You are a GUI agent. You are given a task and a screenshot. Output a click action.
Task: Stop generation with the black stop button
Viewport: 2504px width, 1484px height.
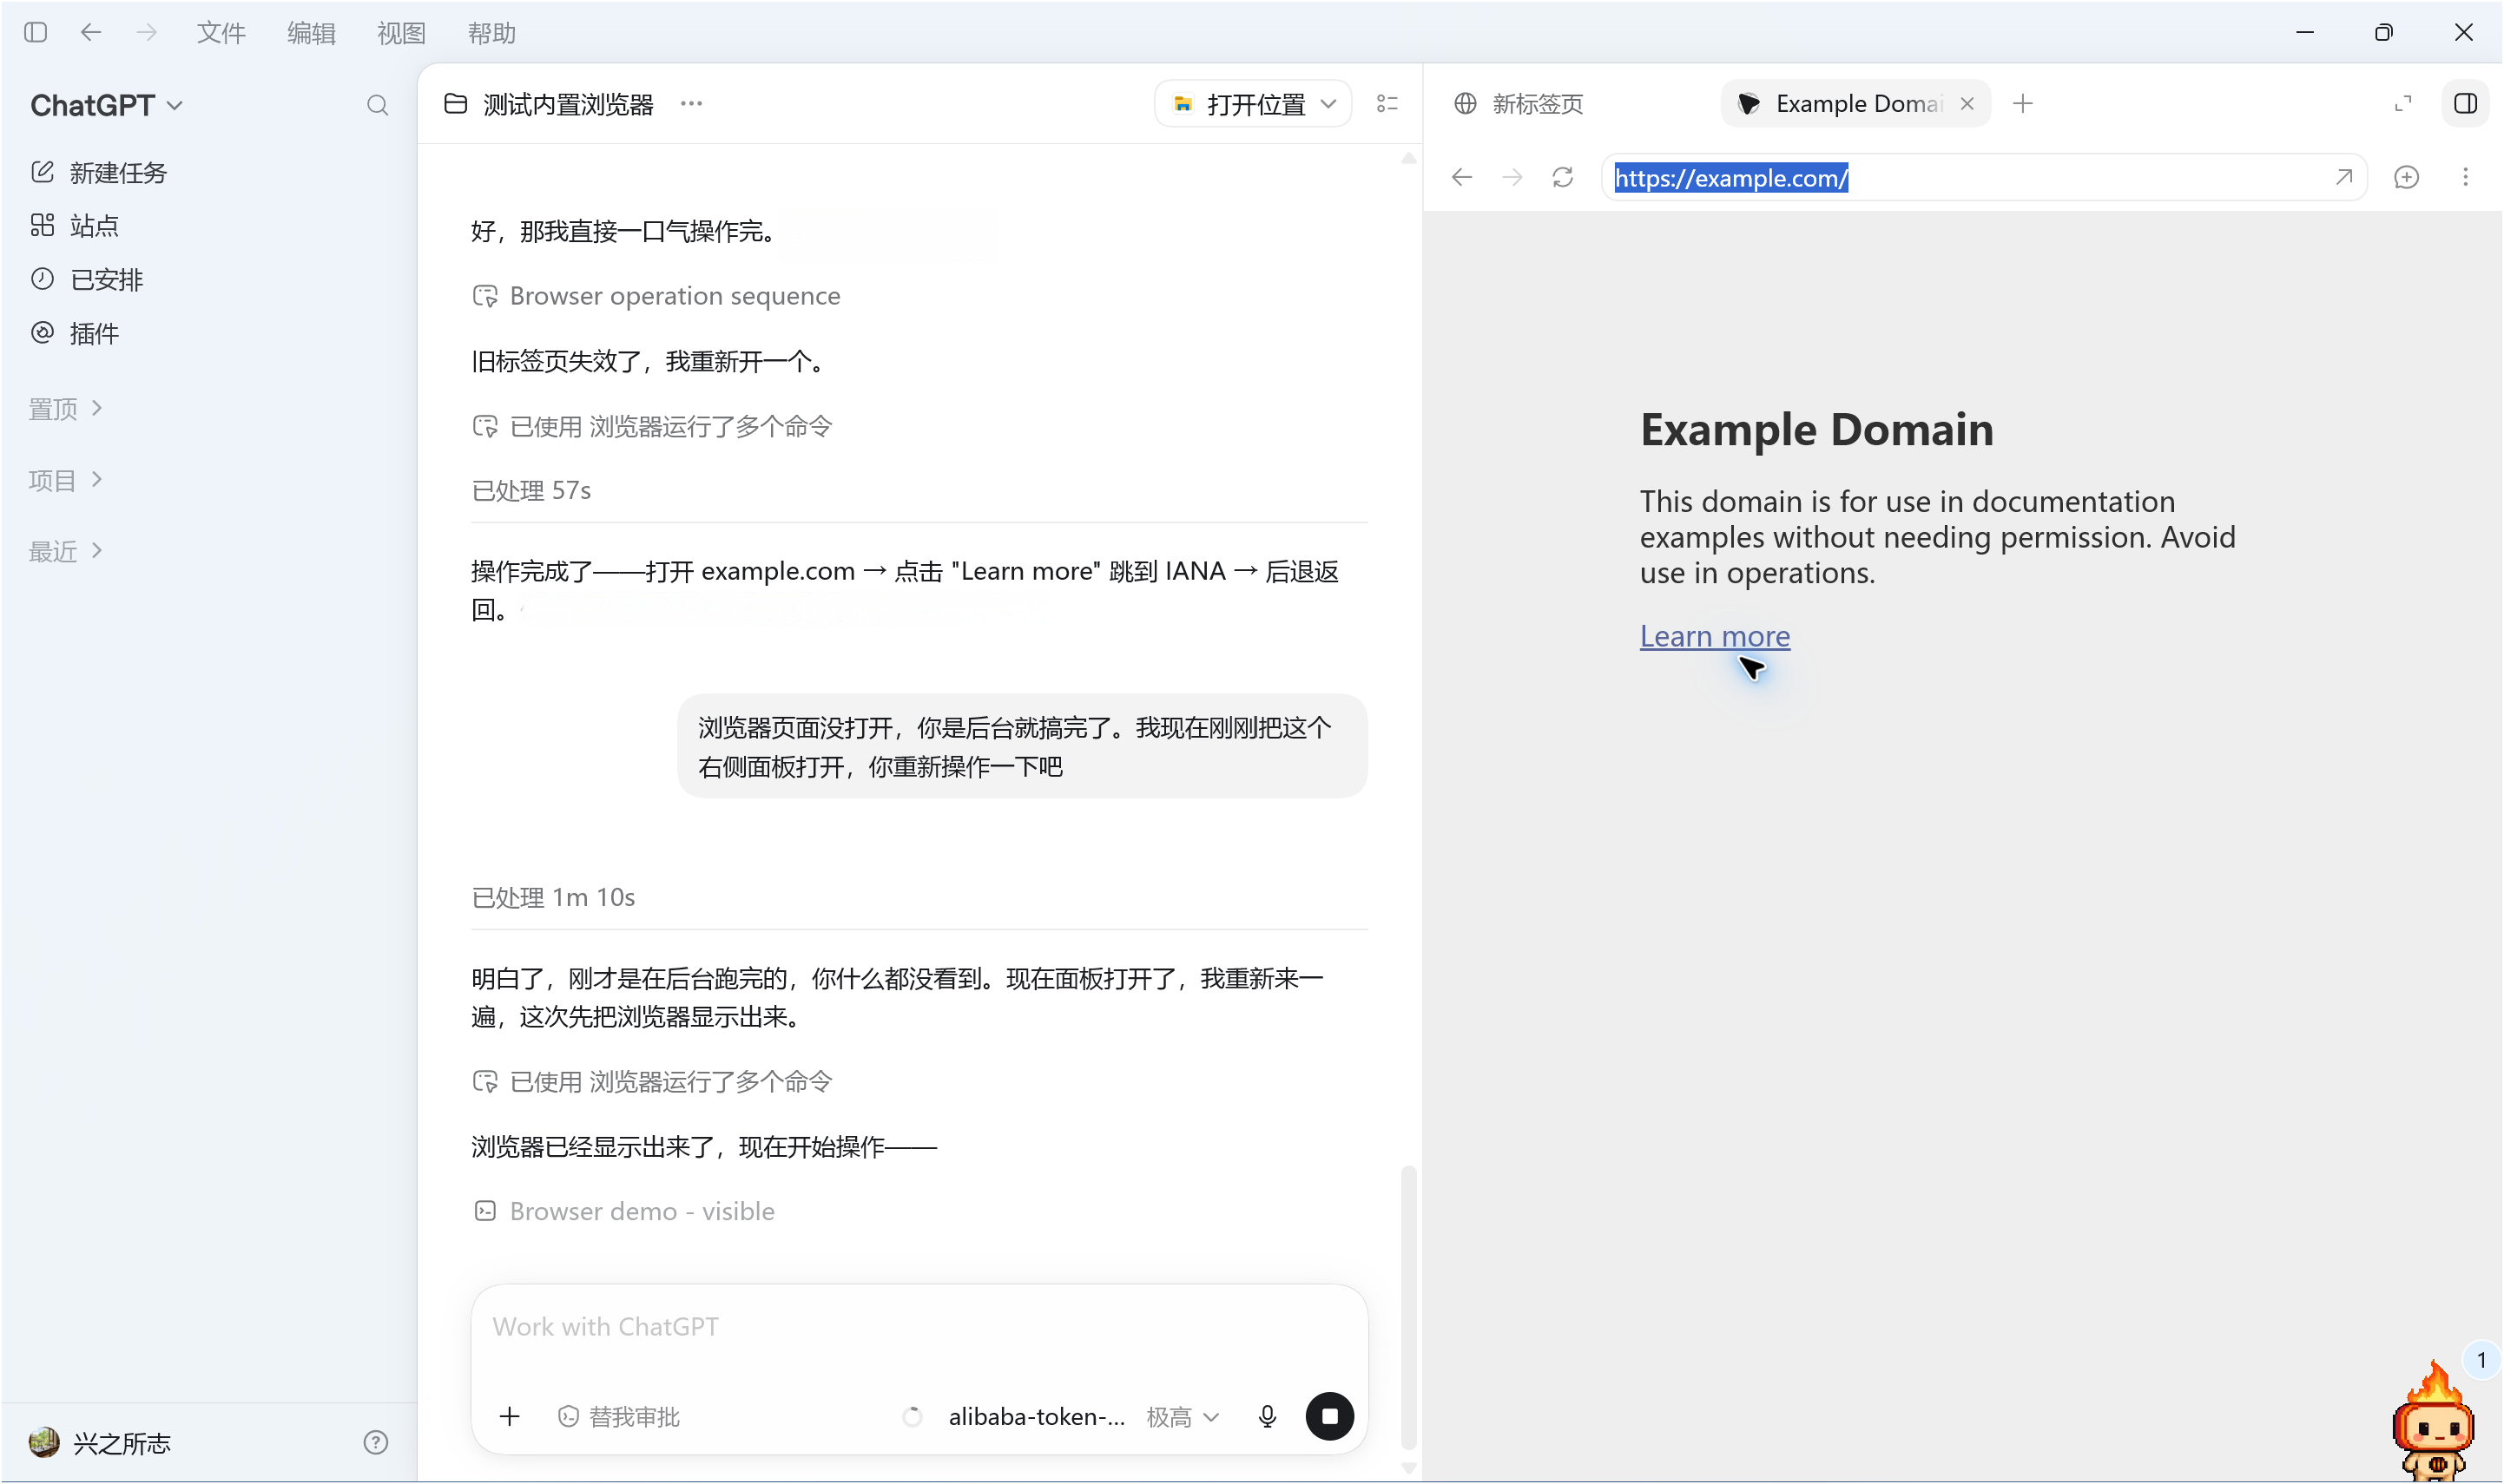click(x=1329, y=1416)
